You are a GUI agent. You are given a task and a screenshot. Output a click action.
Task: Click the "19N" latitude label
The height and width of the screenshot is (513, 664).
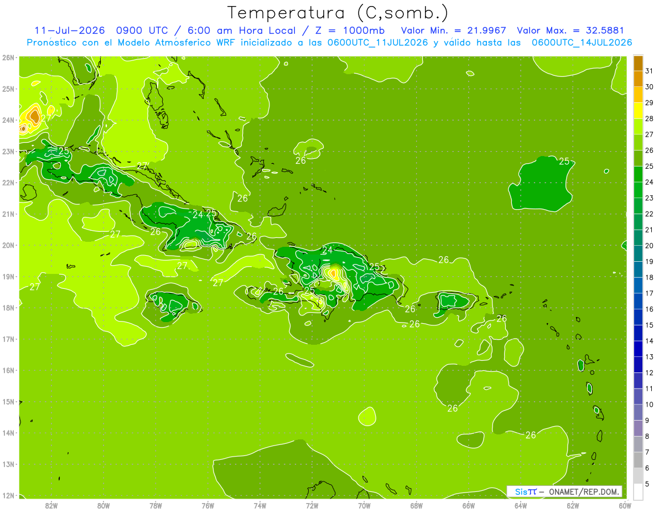click(8, 276)
